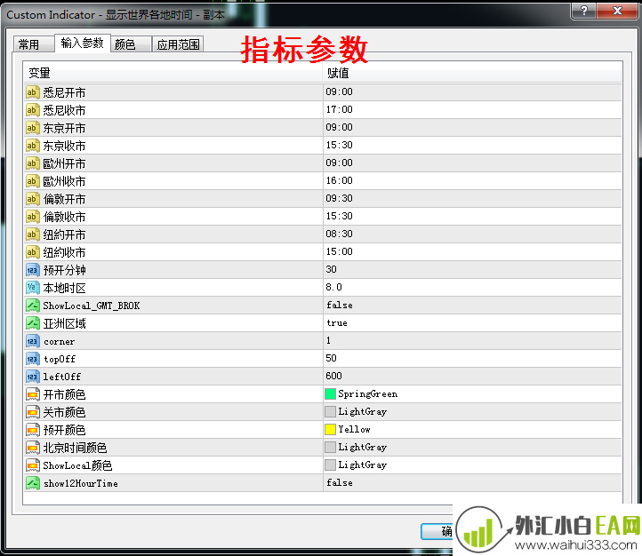This screenshot has height=556, width=642.
Task: Click the double icon beside 本地时区
Action: (32, 288)
